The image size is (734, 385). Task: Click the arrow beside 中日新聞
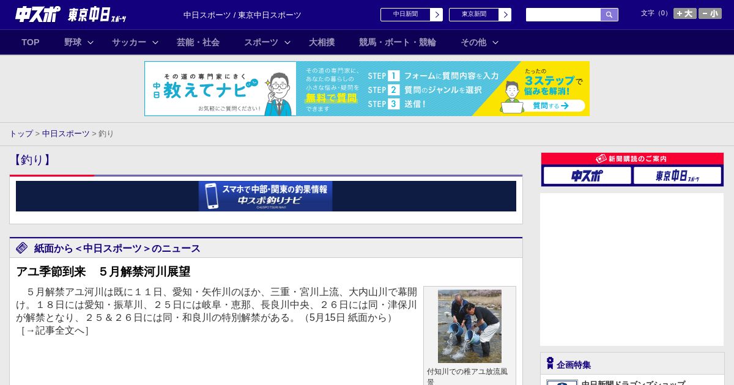(437, 15)
